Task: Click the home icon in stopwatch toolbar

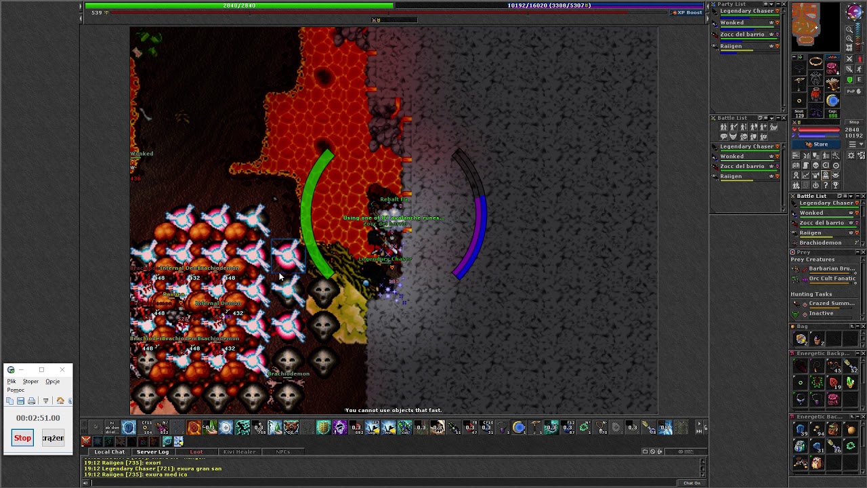Action: coord(60,401)
